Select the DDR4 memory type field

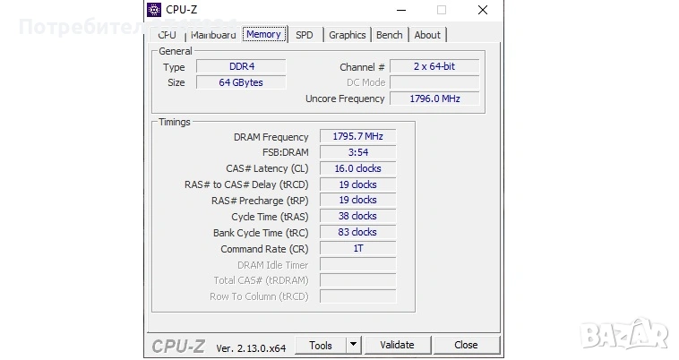(x=241, y=66)
